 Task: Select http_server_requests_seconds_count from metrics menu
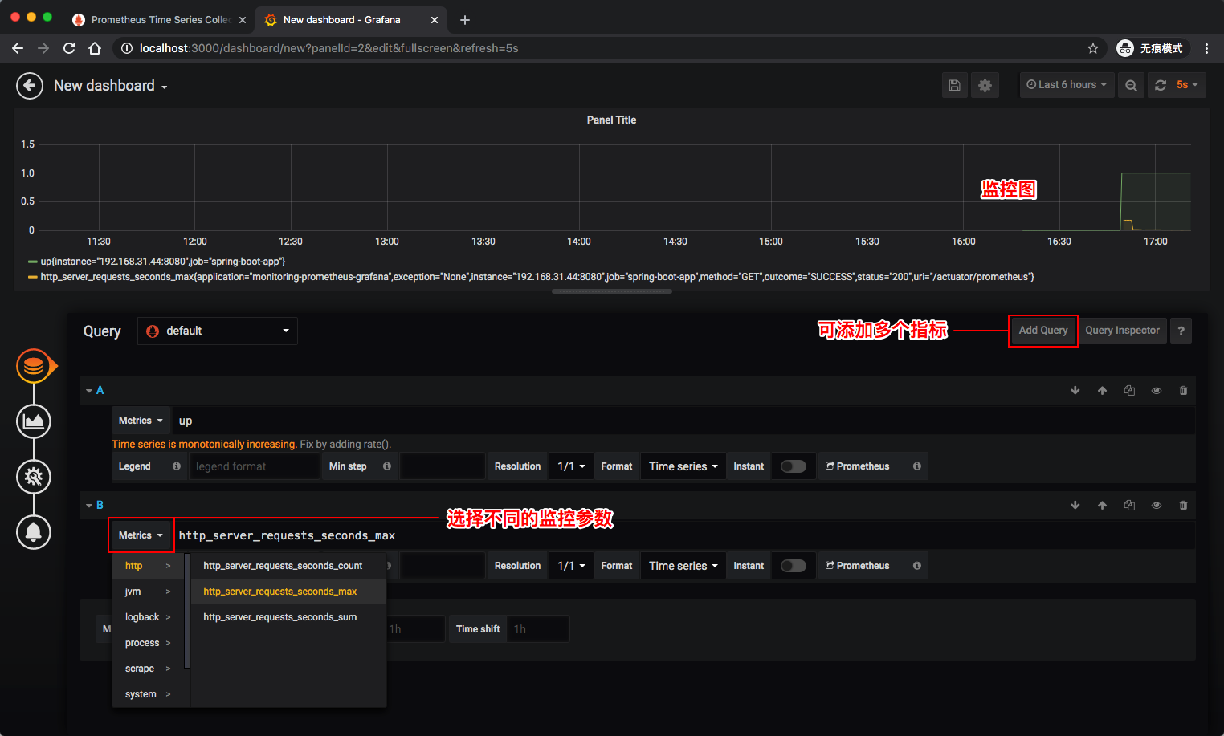tap(283, 566)
